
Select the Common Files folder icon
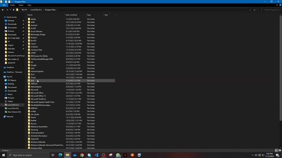[29, 50]
